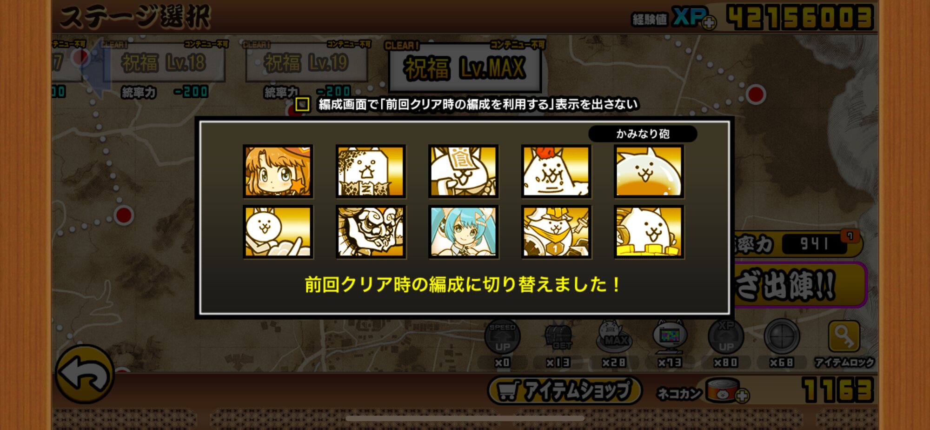Add XP using the plus icon
This screenshot has height=430, width=930.
tap(709, 22)
